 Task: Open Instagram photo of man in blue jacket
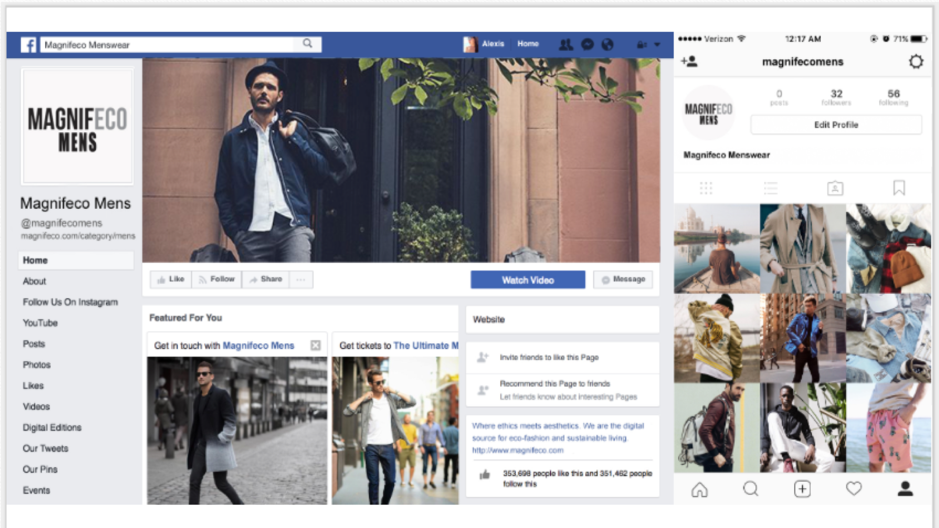pyautogui.click(x=802, y=338)
